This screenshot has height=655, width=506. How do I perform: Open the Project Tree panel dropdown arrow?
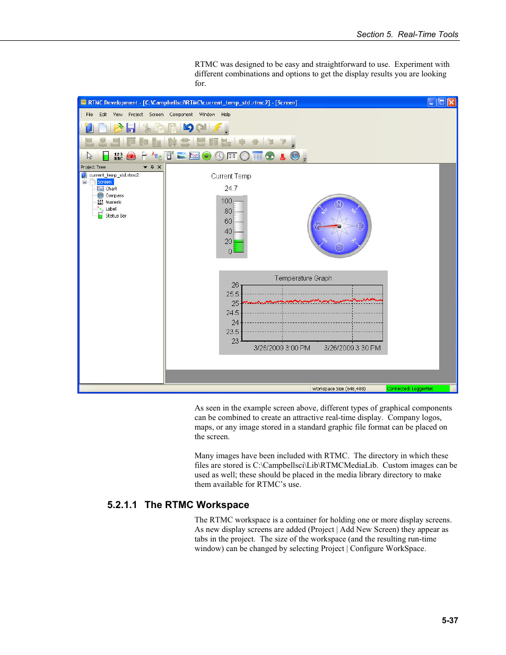coord(145,167)
